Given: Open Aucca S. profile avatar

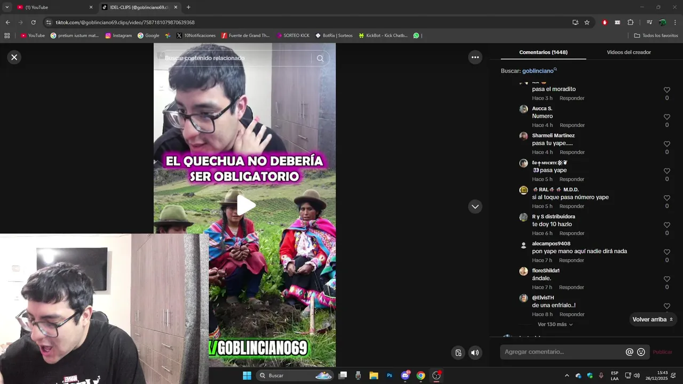Looking at the screenshot, I should (523, 109).
